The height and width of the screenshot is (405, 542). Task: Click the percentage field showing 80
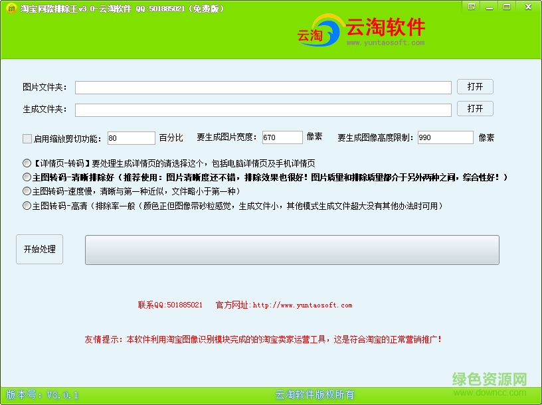[132, 138]
